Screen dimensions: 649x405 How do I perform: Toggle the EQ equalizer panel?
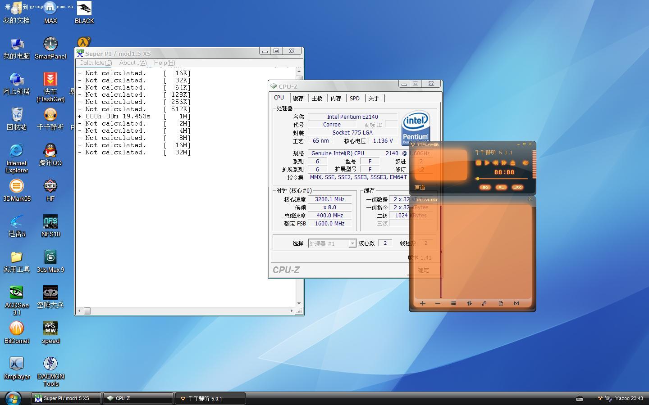(485, 187)
